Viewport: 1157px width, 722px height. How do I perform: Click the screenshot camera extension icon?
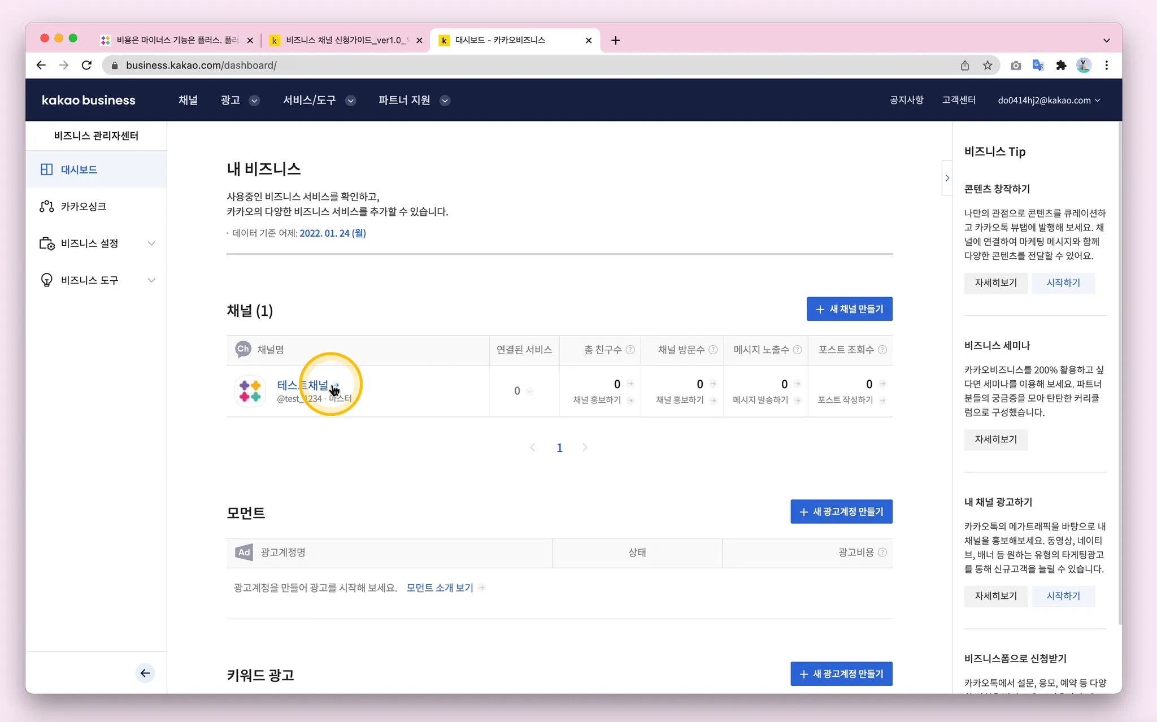(1016, 66)
